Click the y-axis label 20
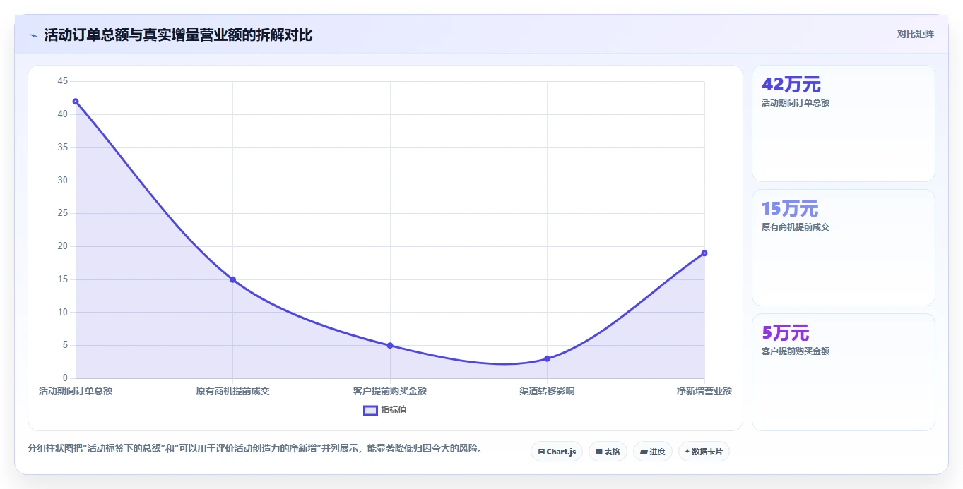This screenshot has width=963, height=489. tap(63, 246)
